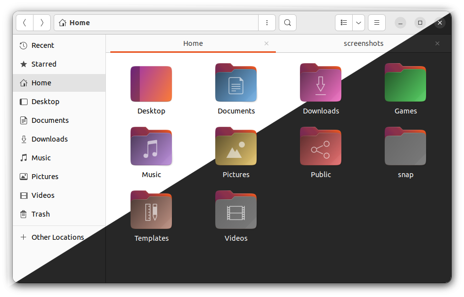The image size is (464, 297).
Task: Open the hamburger menu
Action: [x=376, y=23]
